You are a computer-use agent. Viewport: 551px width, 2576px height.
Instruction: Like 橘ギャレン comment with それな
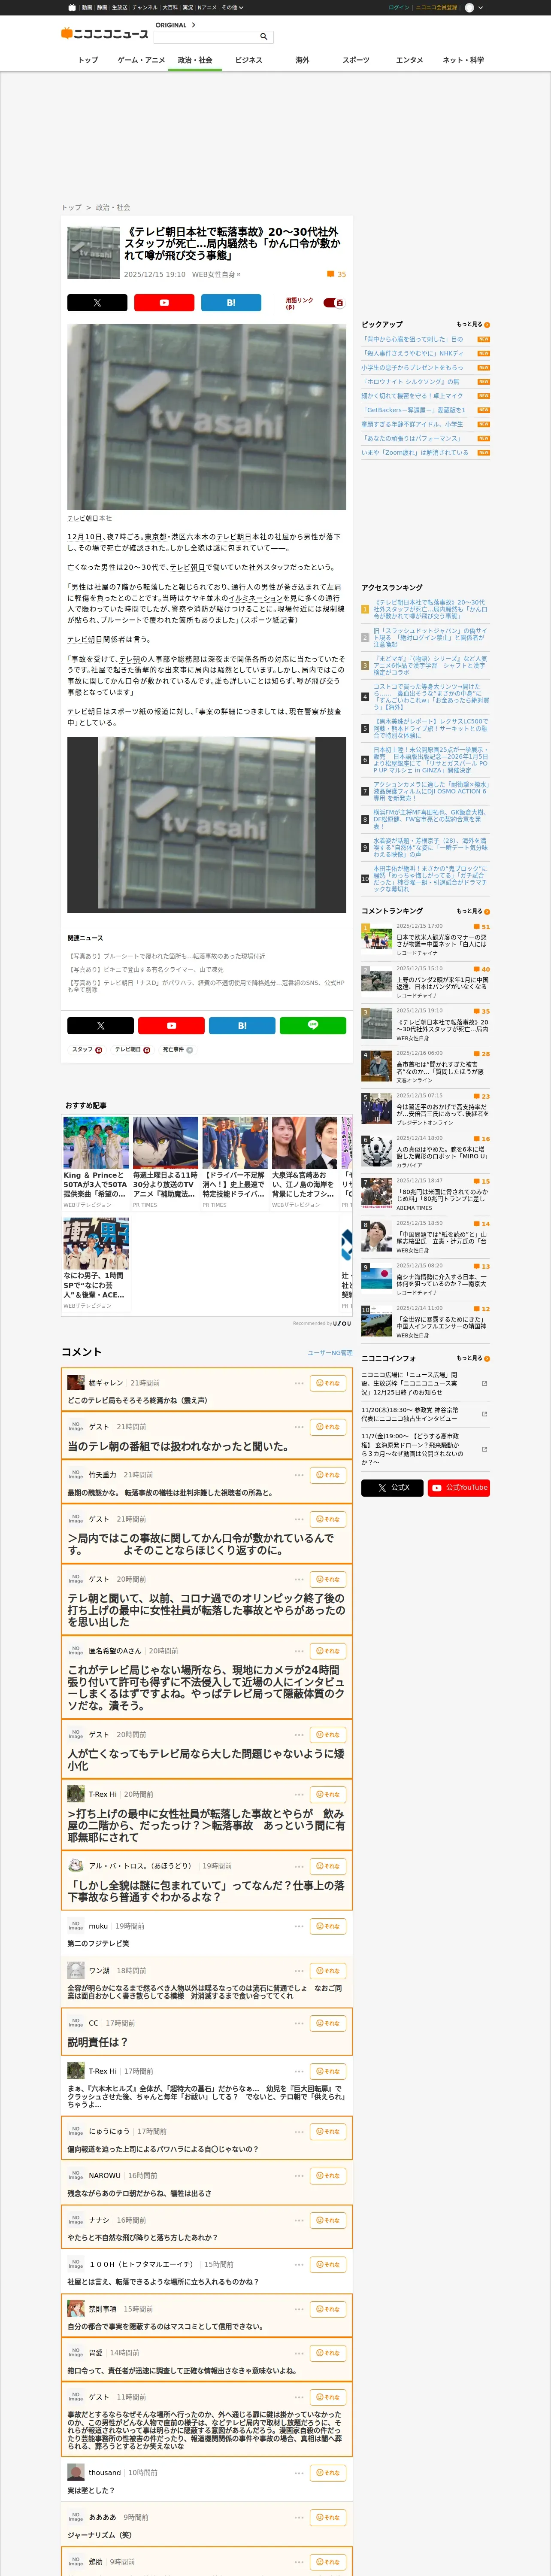tap(328, 1383)
